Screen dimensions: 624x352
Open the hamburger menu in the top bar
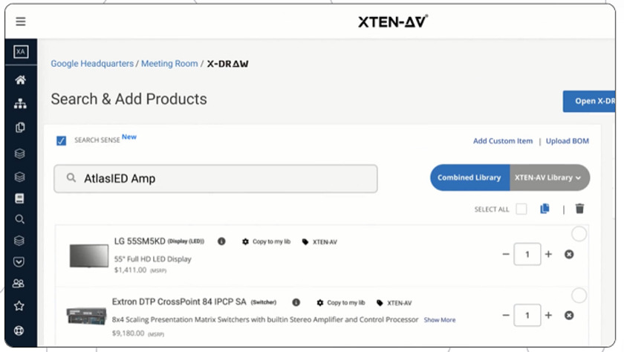click(x=20, y=22)
